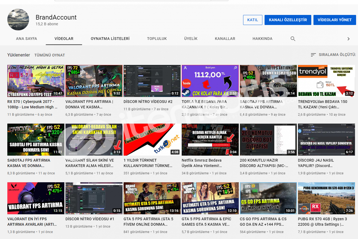
Task: Click the BrandAccount channel name
Action: coord(56,17)
